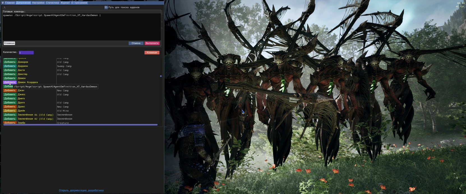Click Добавить next to Зомби

[10, 122]
